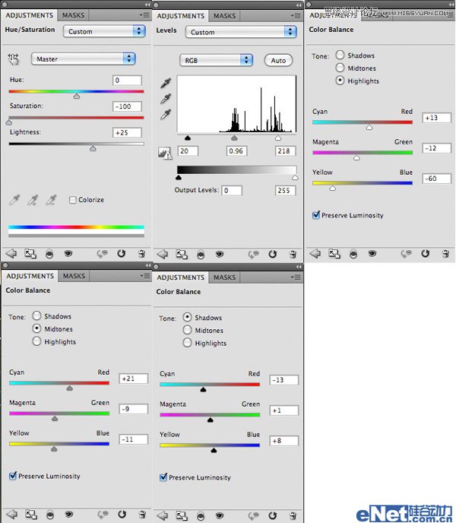Open the Master channel dropdown

click(x=83, y=59)
